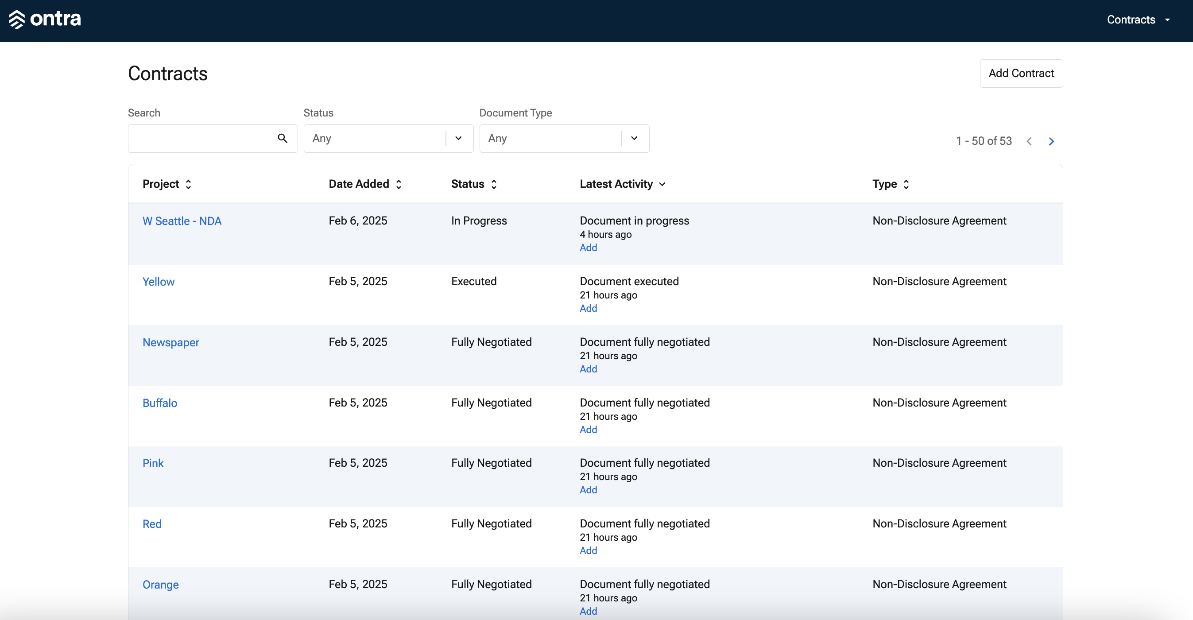Click the Latest Activity column header
1193x620 pixels.
[616, 184]
